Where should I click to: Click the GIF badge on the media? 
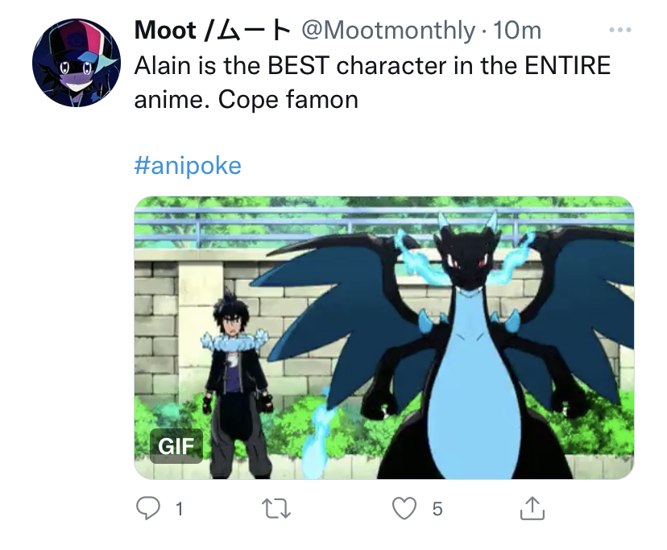176,446
